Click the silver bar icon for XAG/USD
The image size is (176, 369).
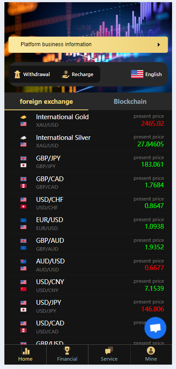(23, 138)
